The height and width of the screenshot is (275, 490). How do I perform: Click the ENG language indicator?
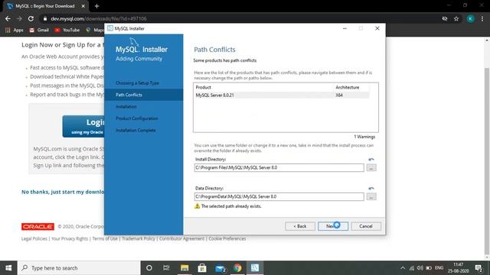pos(439,268)
